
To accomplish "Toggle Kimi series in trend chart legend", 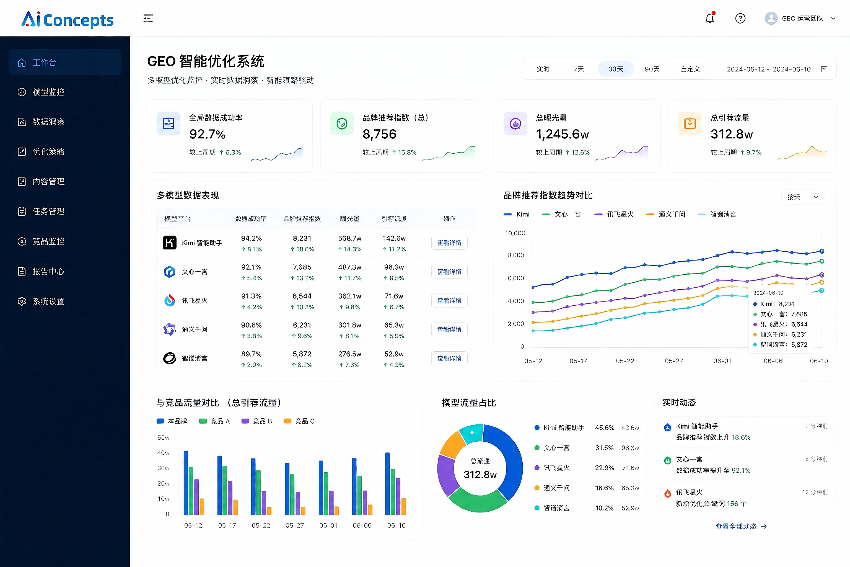I will [517, 215].
